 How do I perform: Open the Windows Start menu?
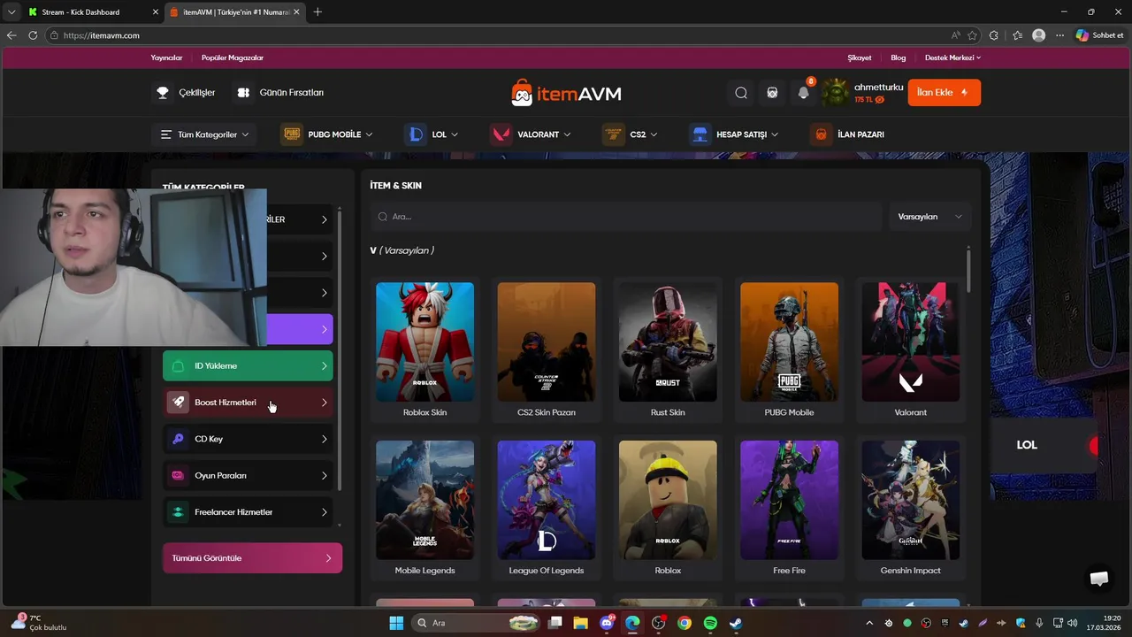pos(396,623)
